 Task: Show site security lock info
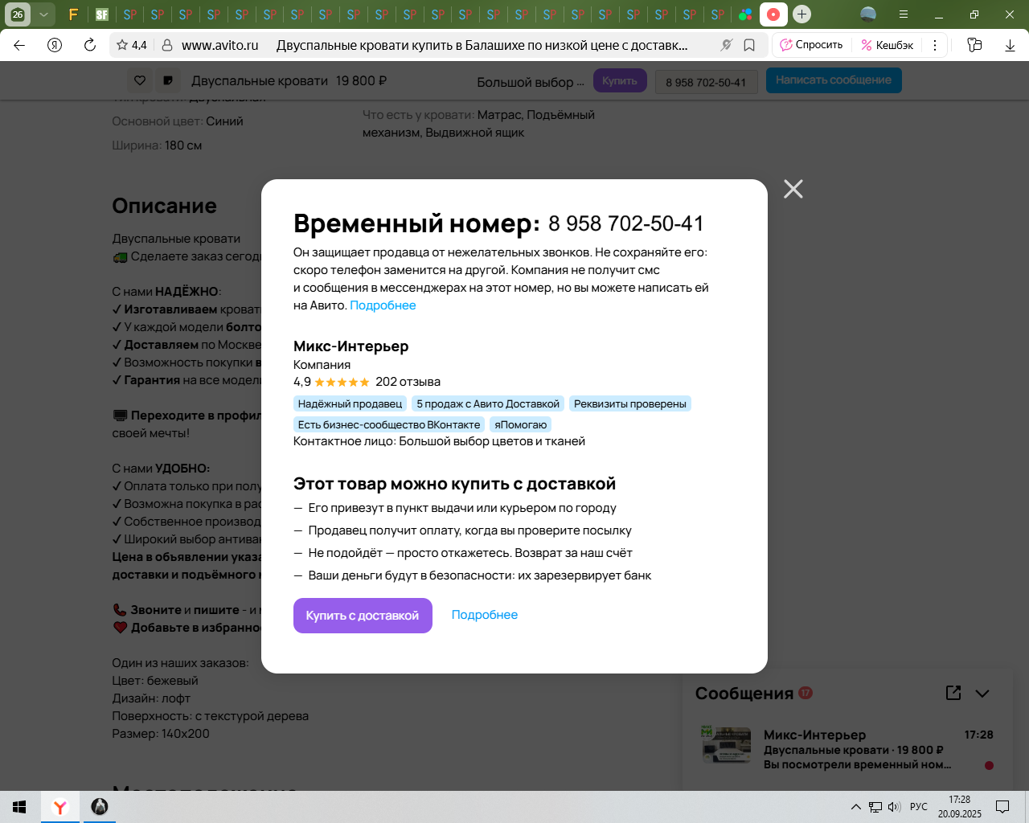tap(167, 45)
